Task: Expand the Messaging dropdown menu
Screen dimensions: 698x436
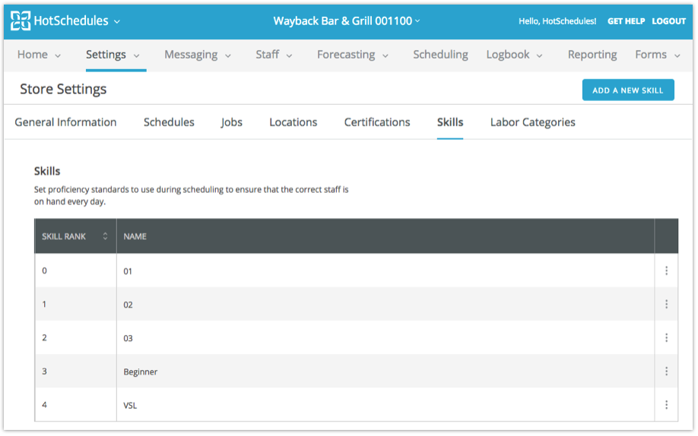Action: pyautogui.click(x=198, y=55)
